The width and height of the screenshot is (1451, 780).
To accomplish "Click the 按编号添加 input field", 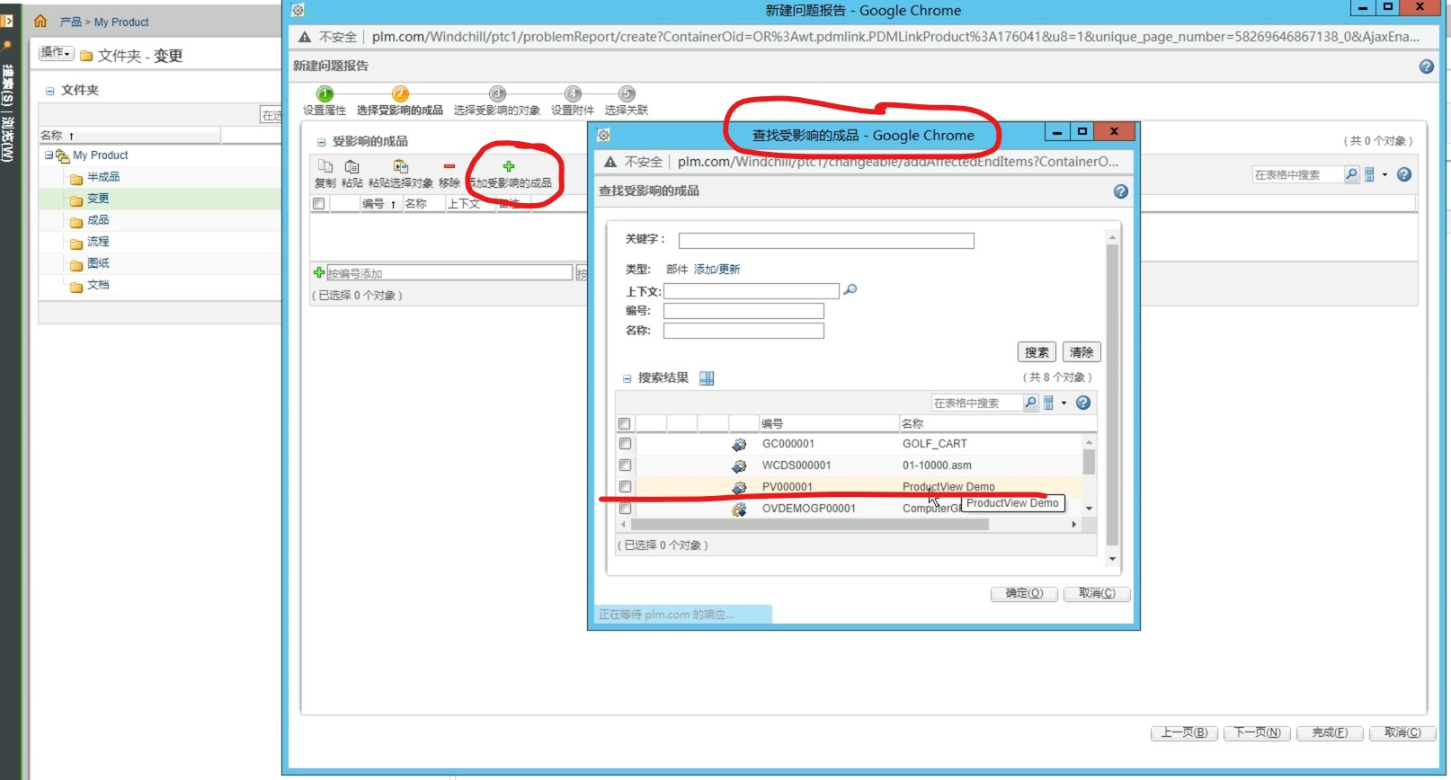I will pos(449,273).
